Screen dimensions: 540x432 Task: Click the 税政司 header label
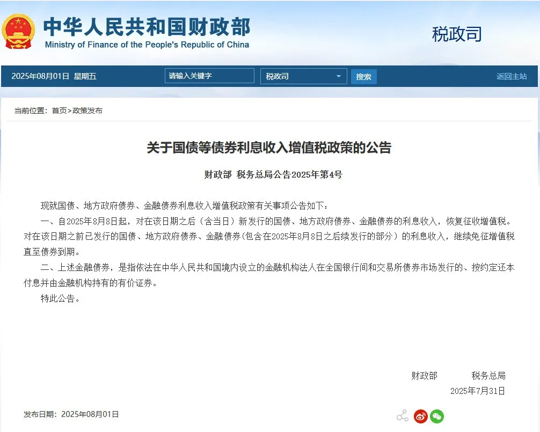click(457, 34)
